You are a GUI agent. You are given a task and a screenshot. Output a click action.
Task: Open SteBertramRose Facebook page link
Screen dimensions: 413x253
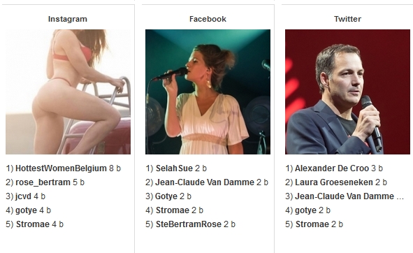[188, 224]
